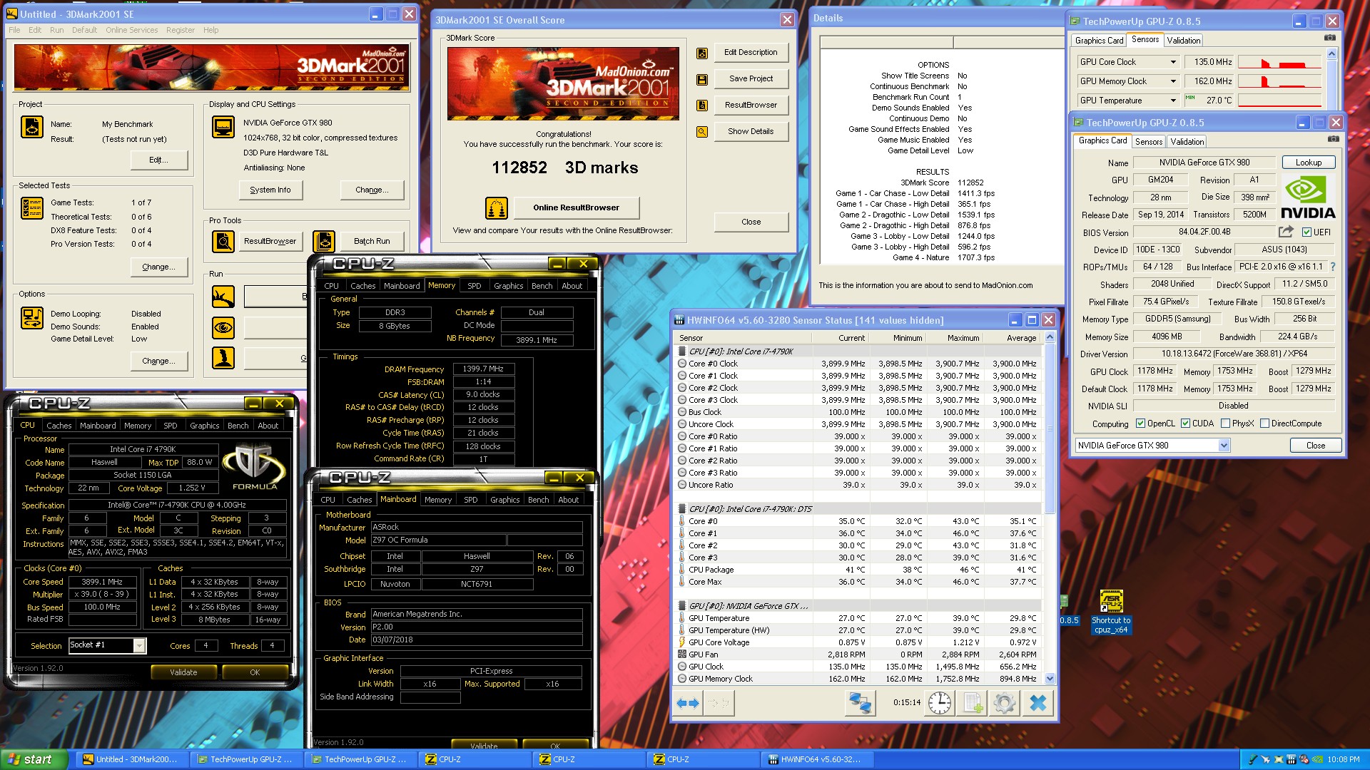1370x770 pixels.
Task: Click the blue X close icon in HWiNFO toolbar
Action: [1038, 703]
